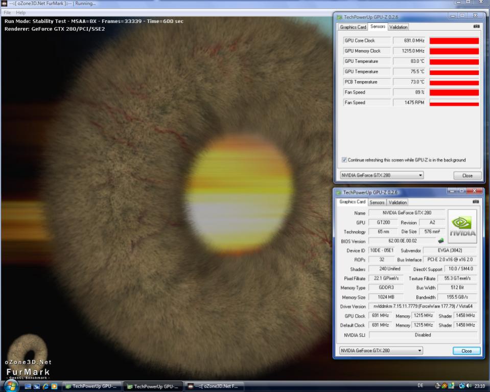Click the BIOS save chip icon
Viewport: 490px width, 392px height.
coord(440,241)
